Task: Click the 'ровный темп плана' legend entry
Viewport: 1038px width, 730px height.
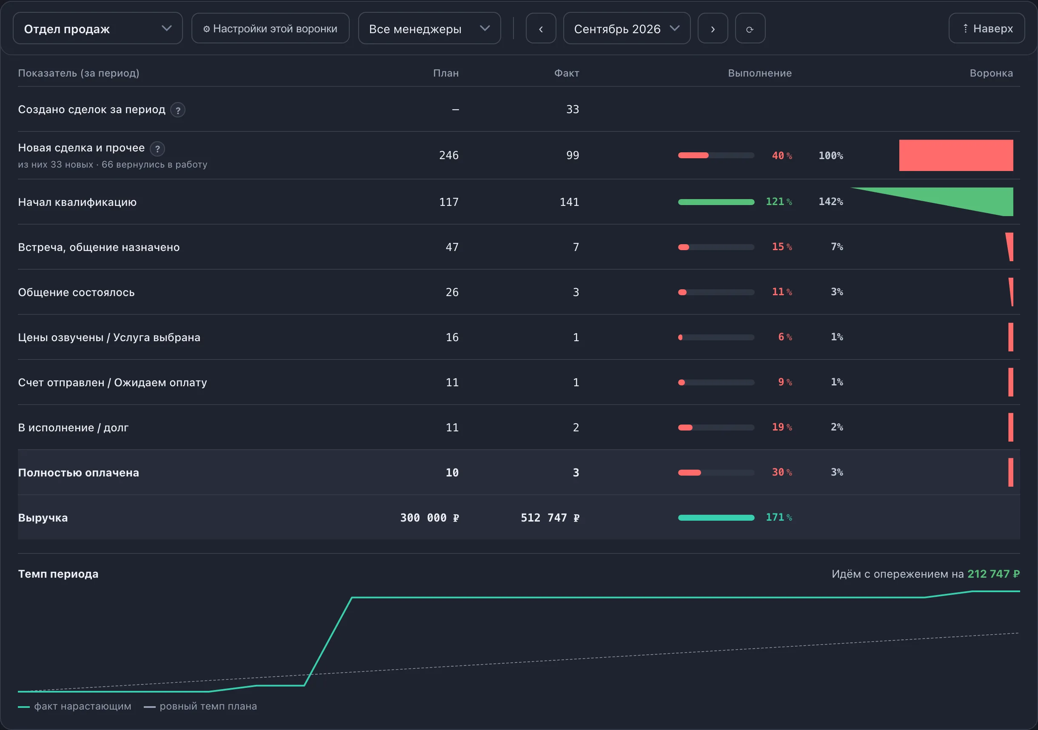Action: [200, 707]
